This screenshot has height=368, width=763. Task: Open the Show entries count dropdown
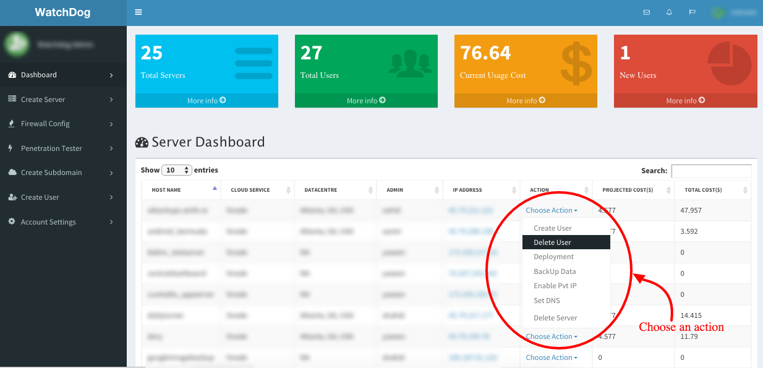(176, 170)
